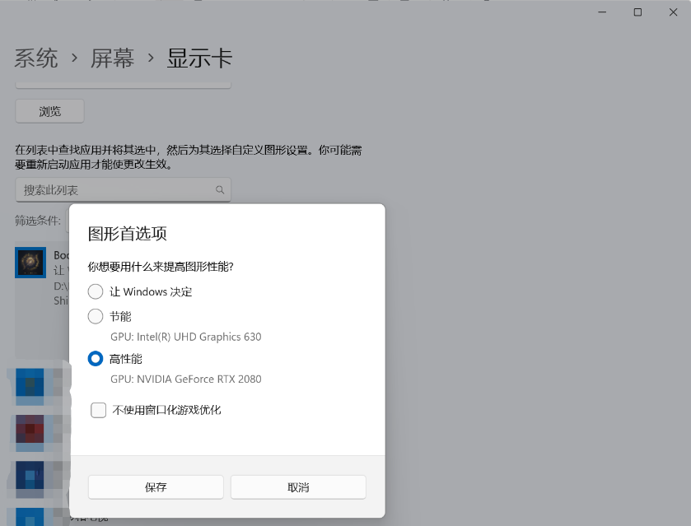
Task: Click the 浏览 browse button
Action: (49, 111)
